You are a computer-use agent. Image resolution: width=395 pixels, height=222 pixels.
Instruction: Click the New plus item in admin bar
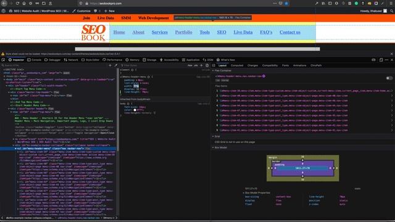pyautogui.click(x=110, y=11)
